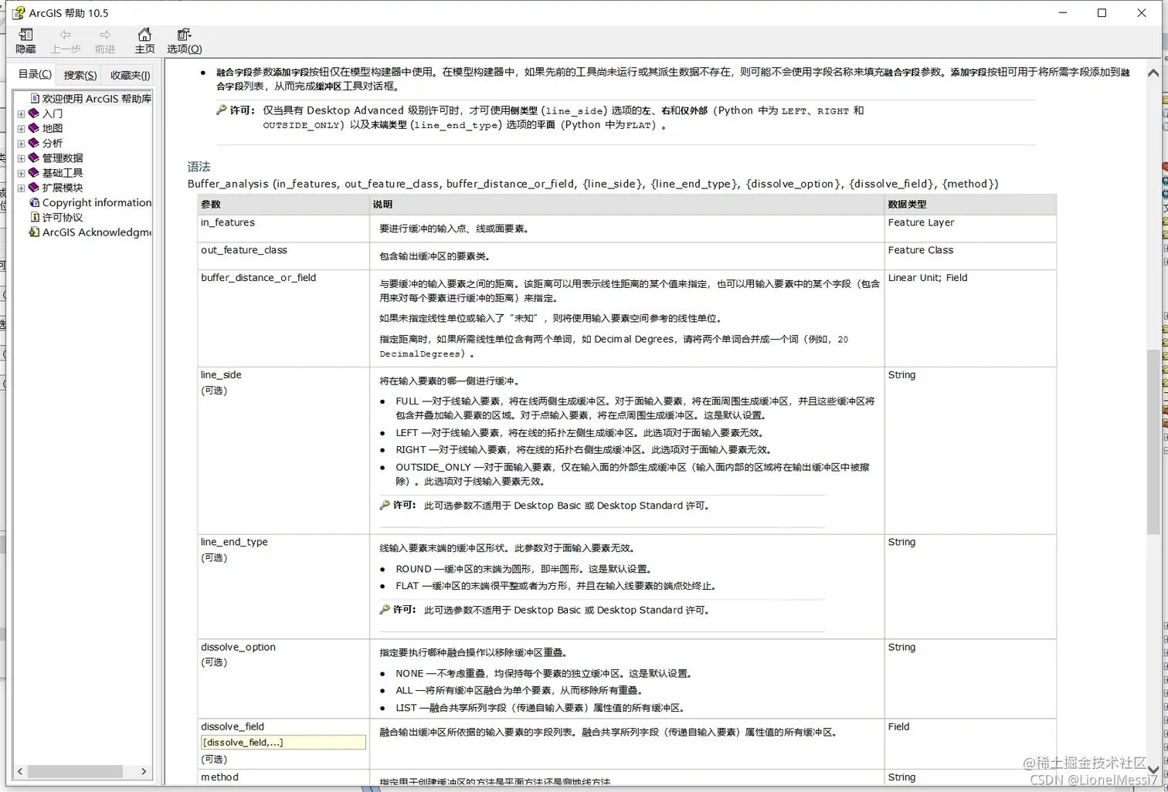Expand the 扩展模块 tree node
The width and height of the screenshot is (1168, 792).
pyautogui.click(x=22, y=188)
